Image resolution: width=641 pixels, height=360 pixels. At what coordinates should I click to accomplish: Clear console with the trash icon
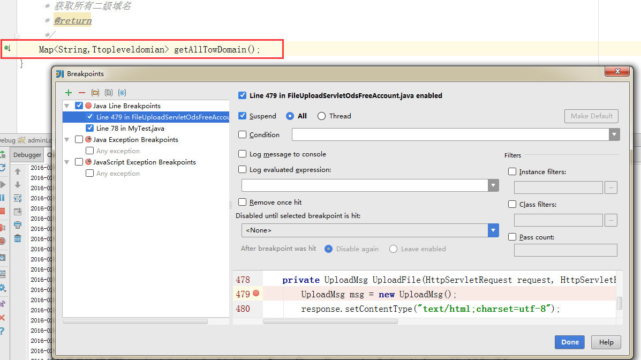18,238
